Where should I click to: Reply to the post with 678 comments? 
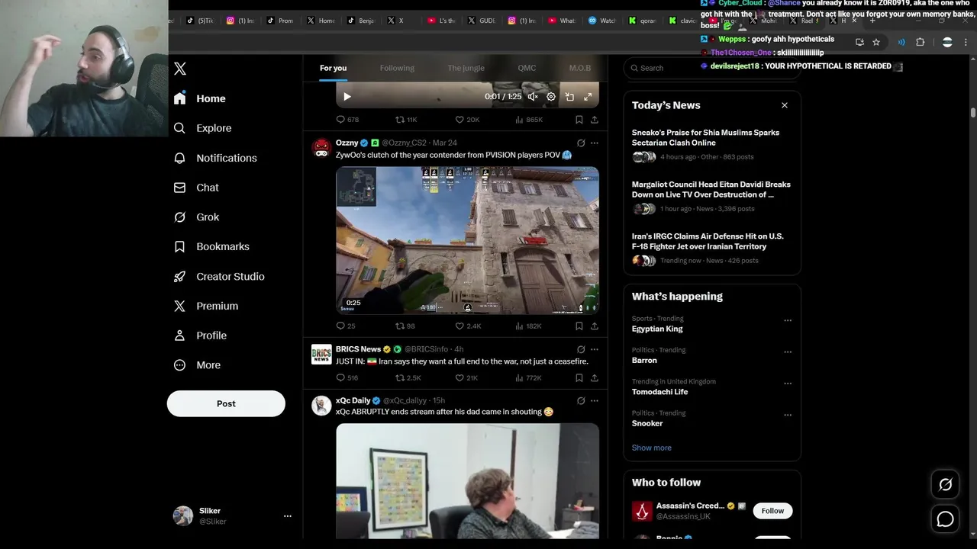[x=347, y=120]
